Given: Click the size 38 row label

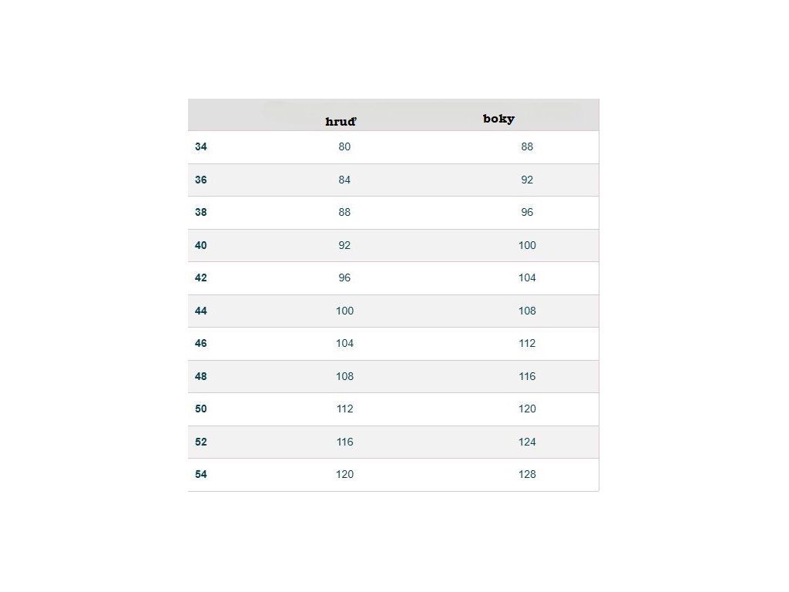Looking at the screenshot, I should (201, 212).
